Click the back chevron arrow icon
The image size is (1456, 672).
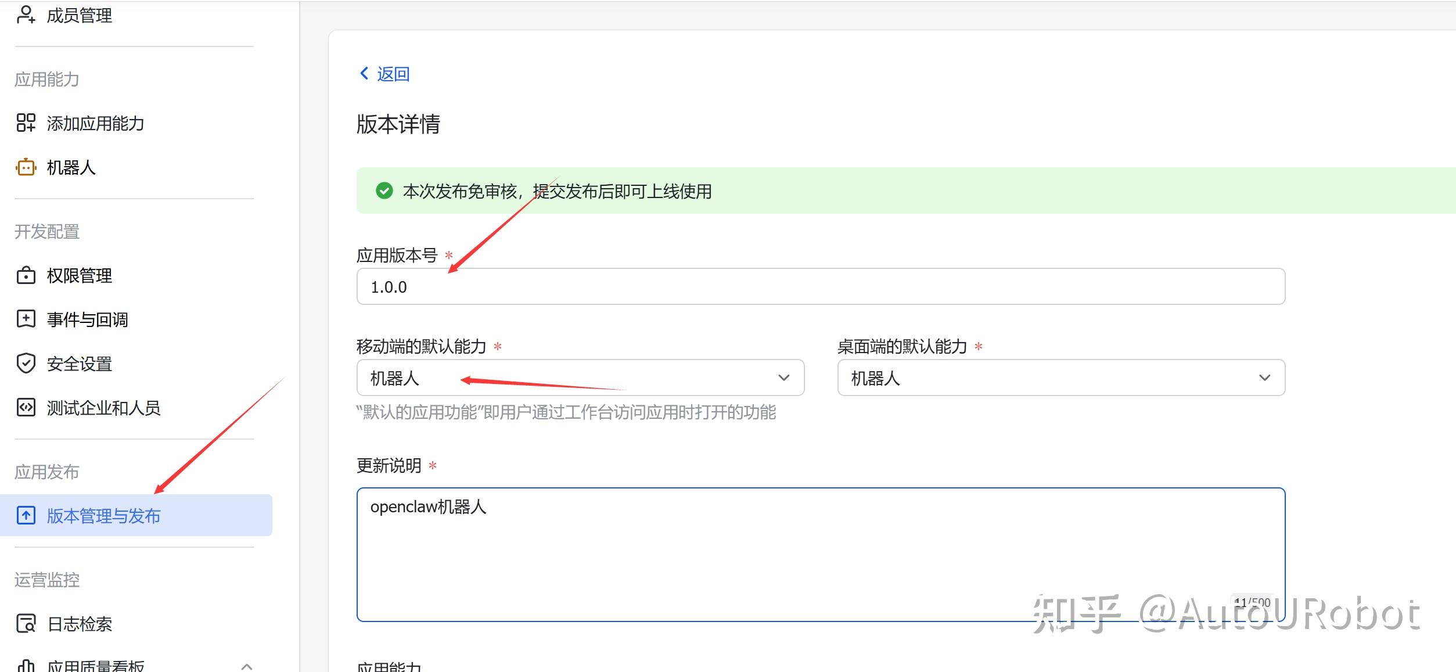click(364, 73)
